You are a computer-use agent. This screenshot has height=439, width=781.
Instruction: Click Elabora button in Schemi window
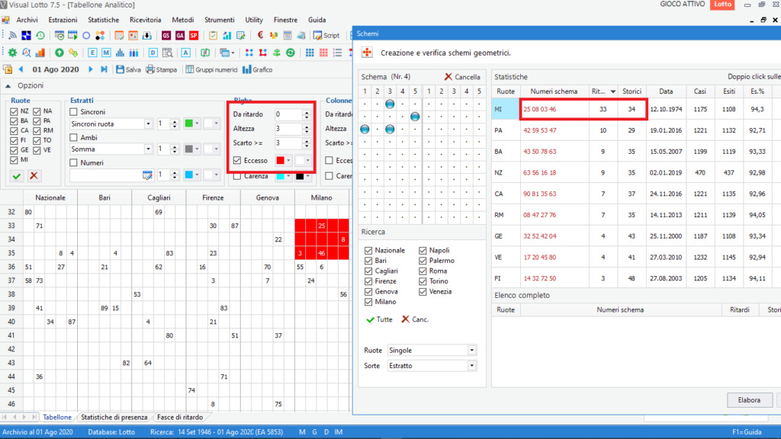click(749, 400)
